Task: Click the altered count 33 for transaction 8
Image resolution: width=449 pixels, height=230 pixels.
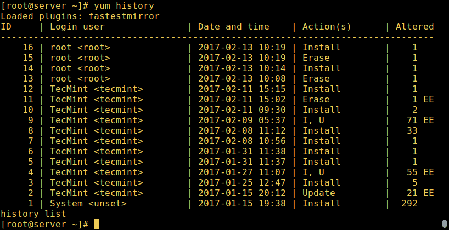Action: (412, 130)
